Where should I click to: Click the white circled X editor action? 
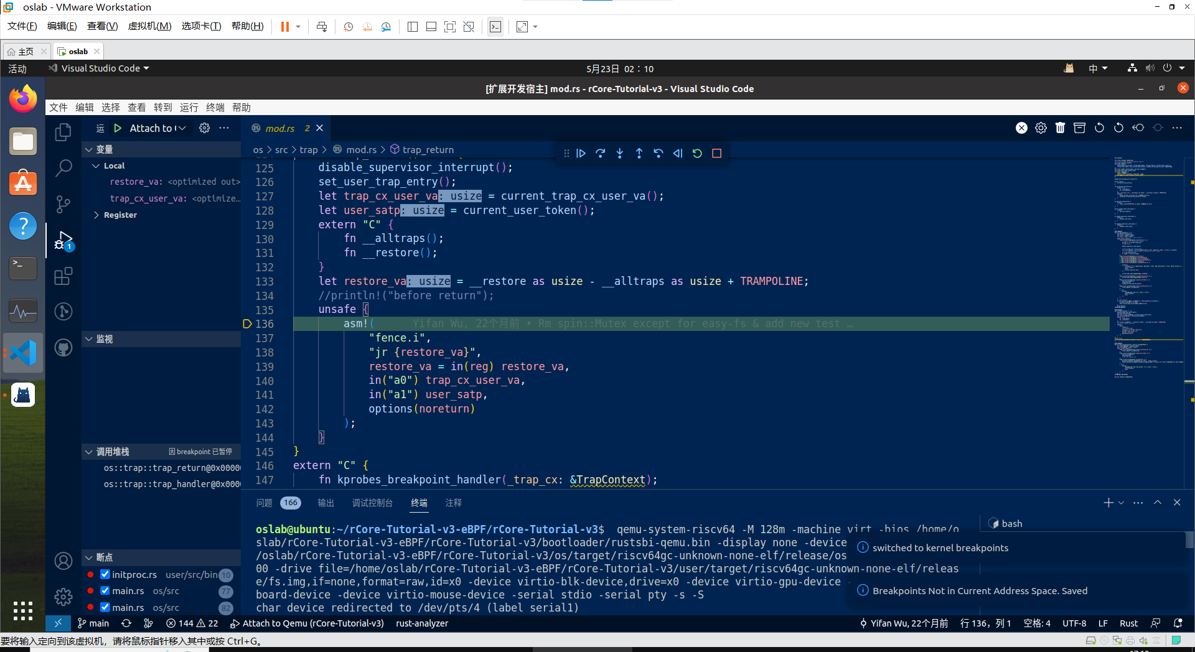point(1021,128)
